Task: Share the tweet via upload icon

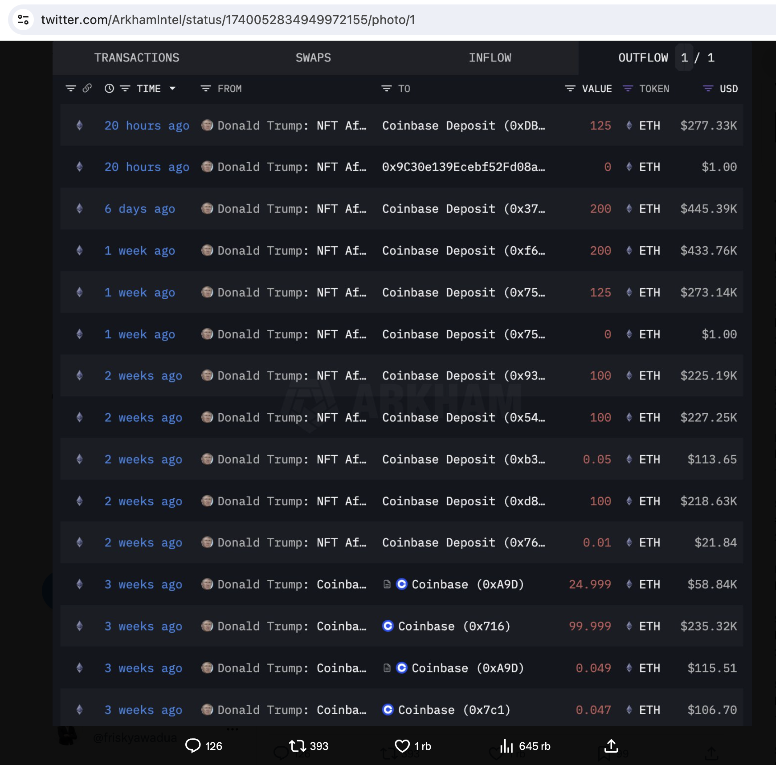Action: coord(611,746)
